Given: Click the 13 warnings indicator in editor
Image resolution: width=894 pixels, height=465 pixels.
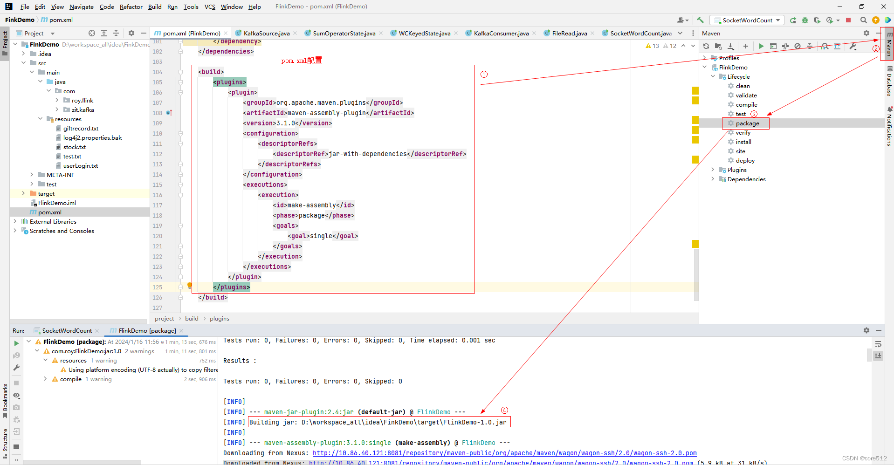Looking at the screenshot, I should (x=653, y=46).
